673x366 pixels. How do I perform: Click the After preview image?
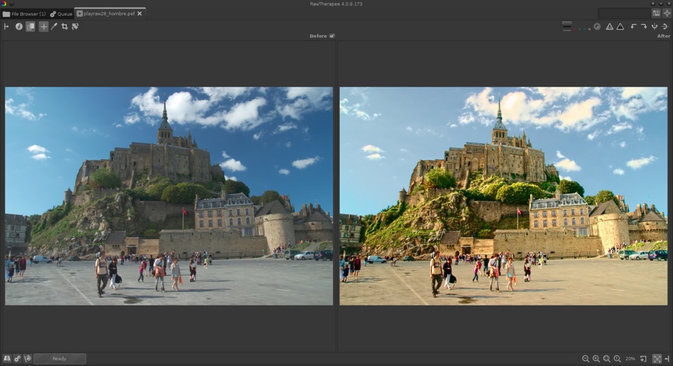click(503, 196)
